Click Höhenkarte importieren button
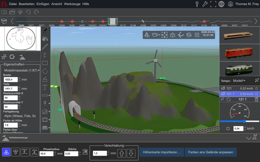Screen dimensions: 260x162 click(x=161, y=152)
